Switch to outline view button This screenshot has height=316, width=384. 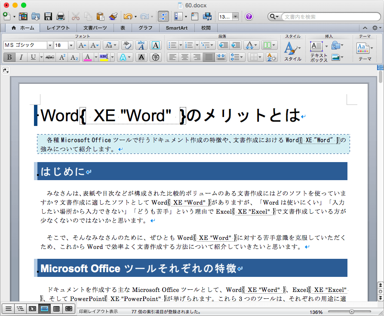click(x=20, y=309)
